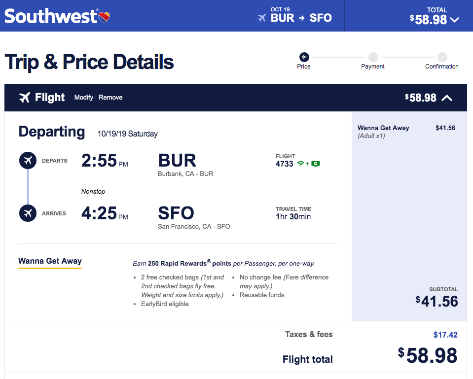473x379 pixels.
Task: Click the green WiFi icon for flight 4733
Action: click(301, 164)
